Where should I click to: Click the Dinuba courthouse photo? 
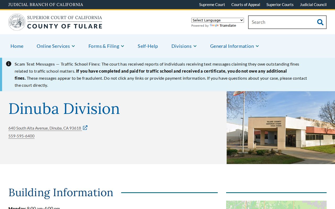(x=281, y=127)
